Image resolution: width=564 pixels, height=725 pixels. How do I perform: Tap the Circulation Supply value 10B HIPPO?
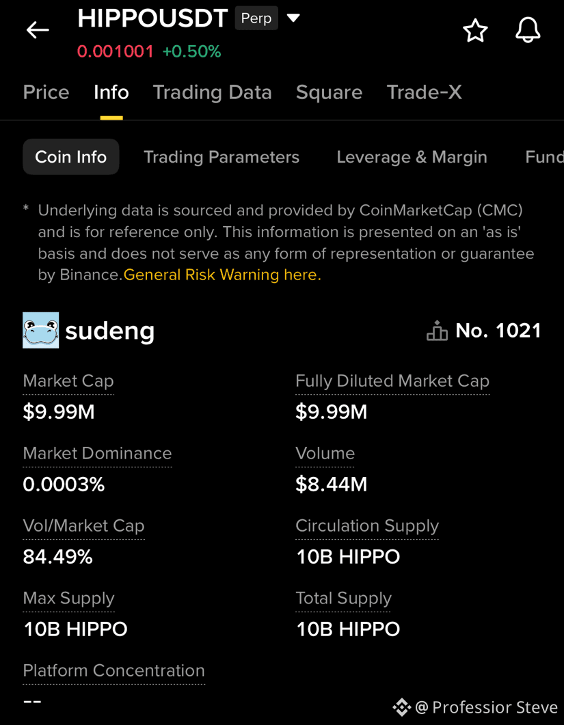coord(347,556)
